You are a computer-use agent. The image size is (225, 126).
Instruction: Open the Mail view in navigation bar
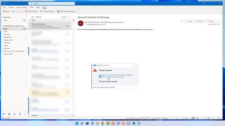tap(4, 114)
